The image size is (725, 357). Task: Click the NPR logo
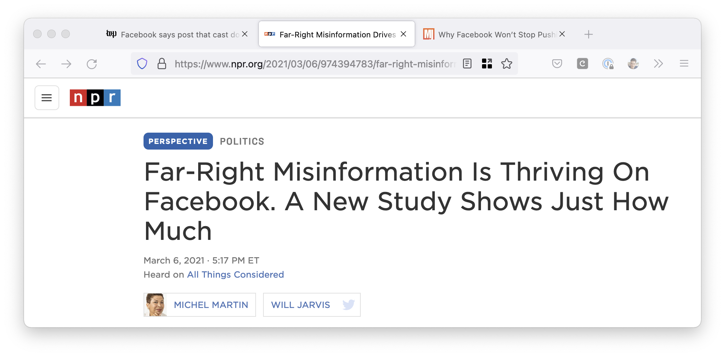point(95,98)
